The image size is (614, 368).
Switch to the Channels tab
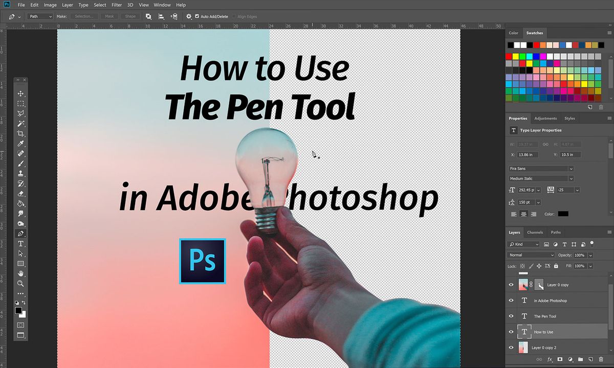[x=535, y=232]
